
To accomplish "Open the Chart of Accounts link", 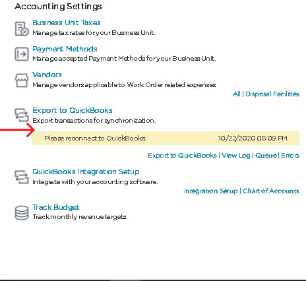I will 271,191.
